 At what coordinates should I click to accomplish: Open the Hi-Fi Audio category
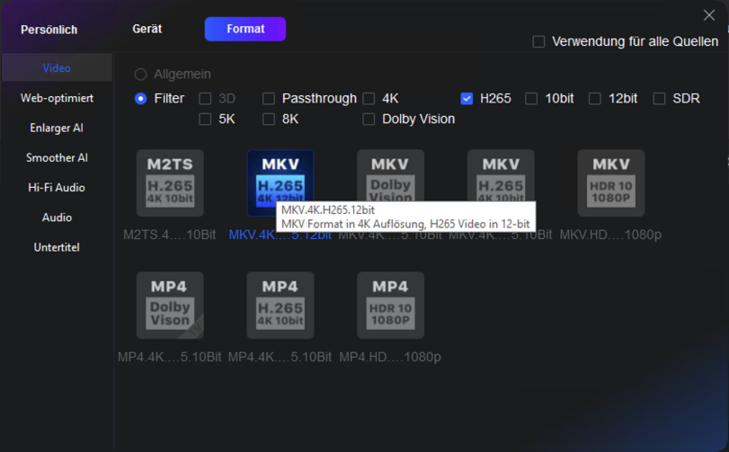click(57, 187)
